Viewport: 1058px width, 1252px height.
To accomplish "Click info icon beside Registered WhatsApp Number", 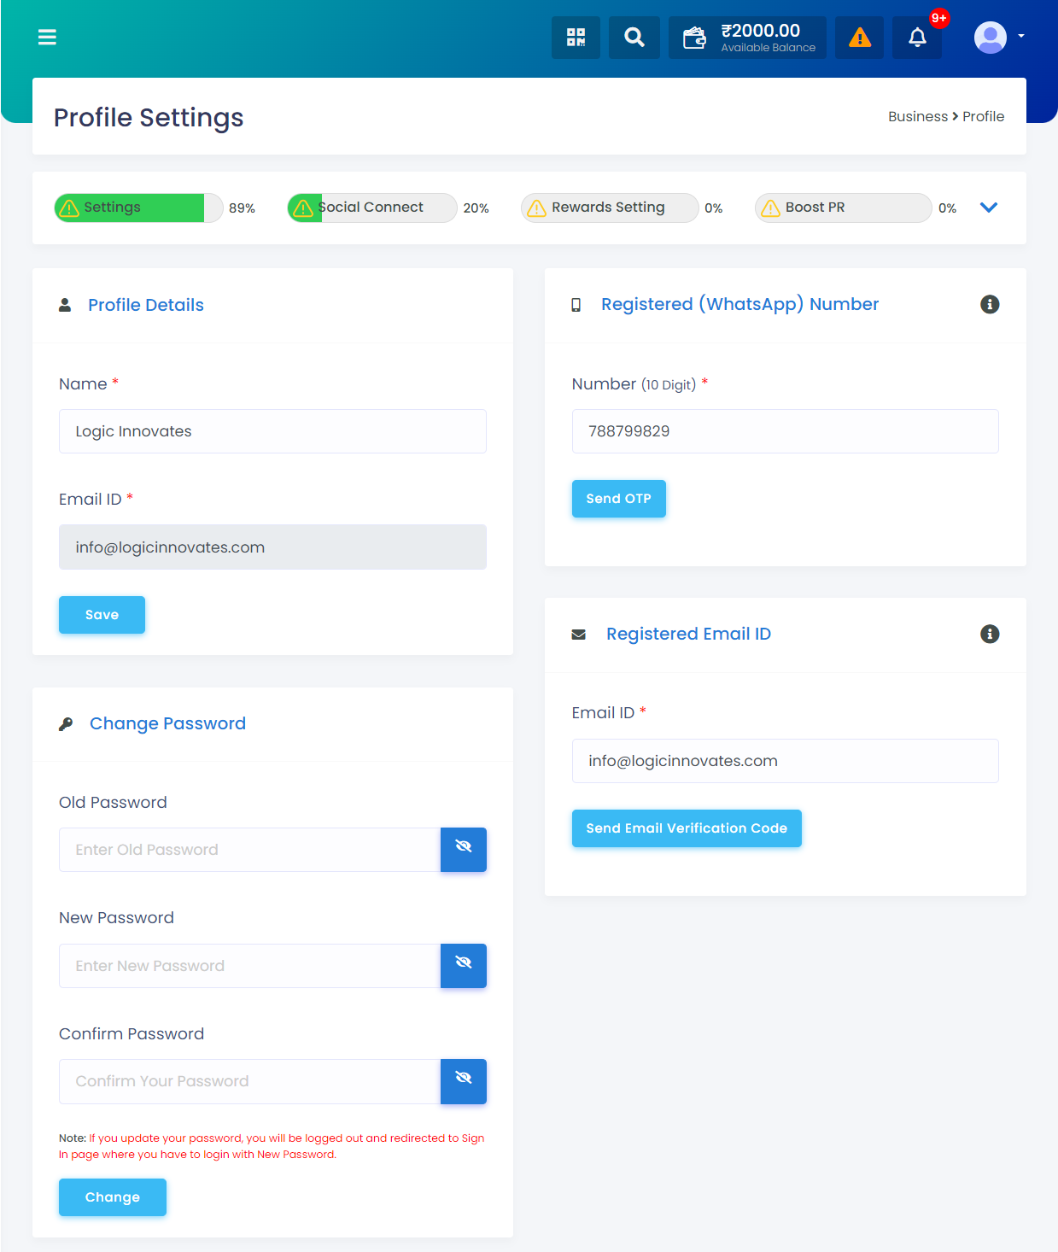I will [x=990, y=304].
